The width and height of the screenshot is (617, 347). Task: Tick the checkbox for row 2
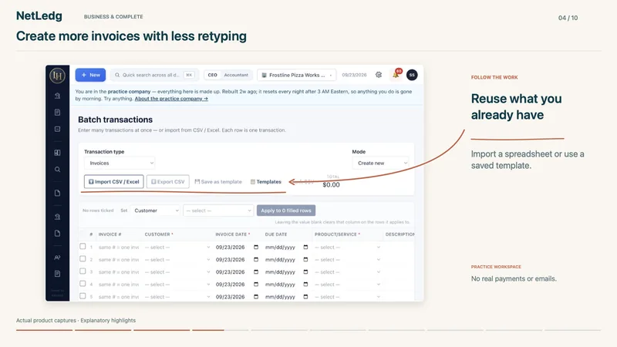(x=83, y=259)
